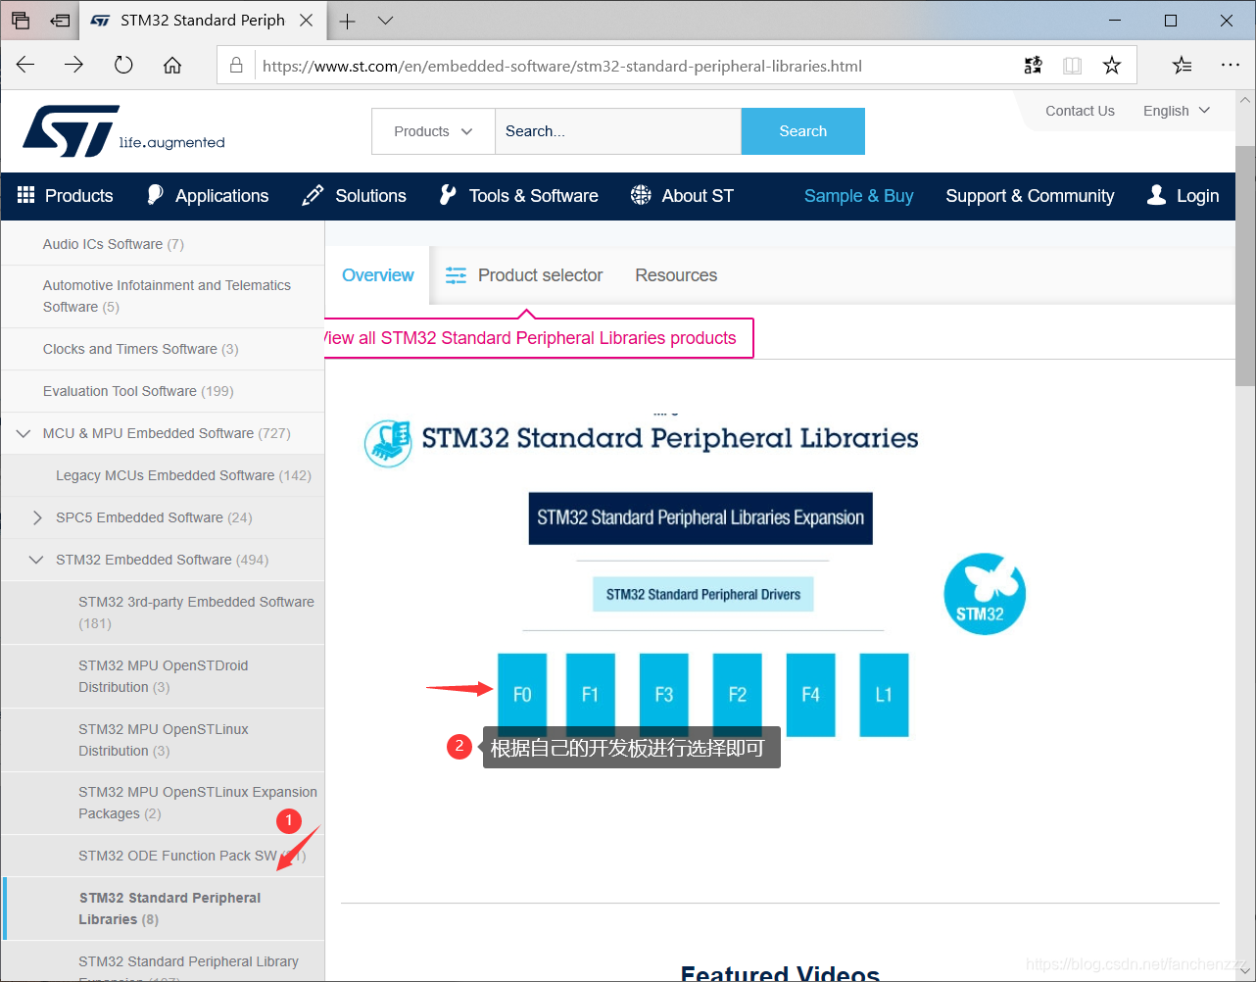The height and width of the screenshot is (982, 1256).
Task: Click the STM32 Standard Peripheral Libraries chip icon
Action: 388,442
